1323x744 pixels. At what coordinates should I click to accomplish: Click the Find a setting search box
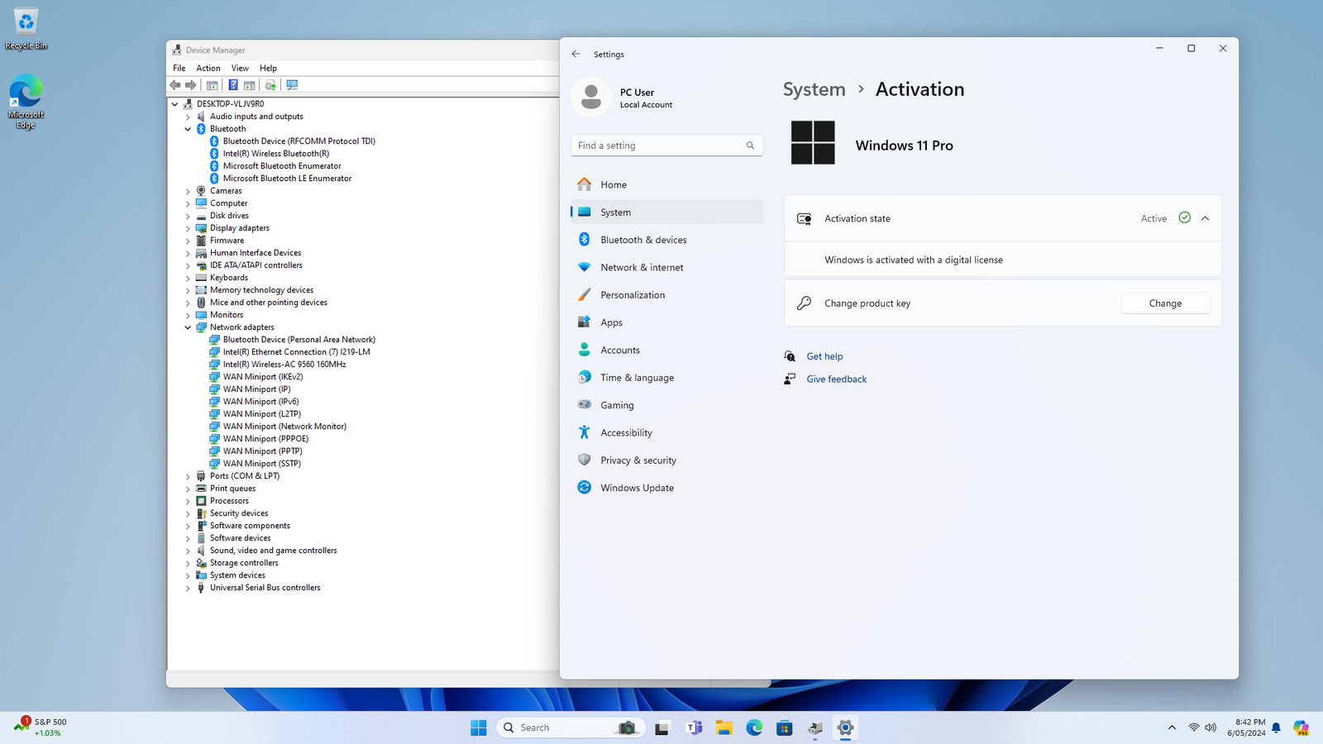[x=666, y=145]
